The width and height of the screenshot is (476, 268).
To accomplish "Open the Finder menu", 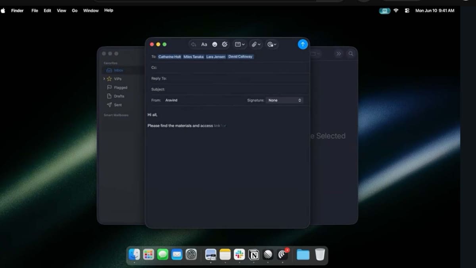I will pyautogui.click(x=17, y=11).
